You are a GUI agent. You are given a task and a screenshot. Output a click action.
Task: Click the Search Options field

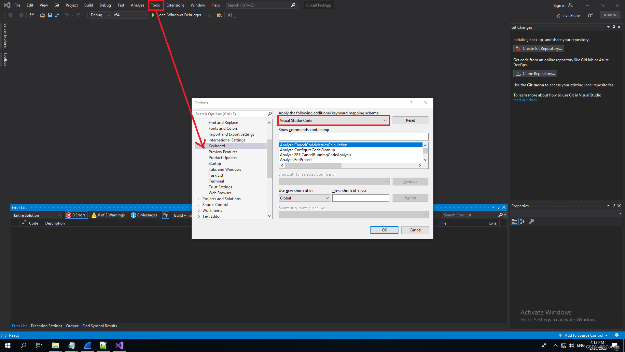click(231, 114)
